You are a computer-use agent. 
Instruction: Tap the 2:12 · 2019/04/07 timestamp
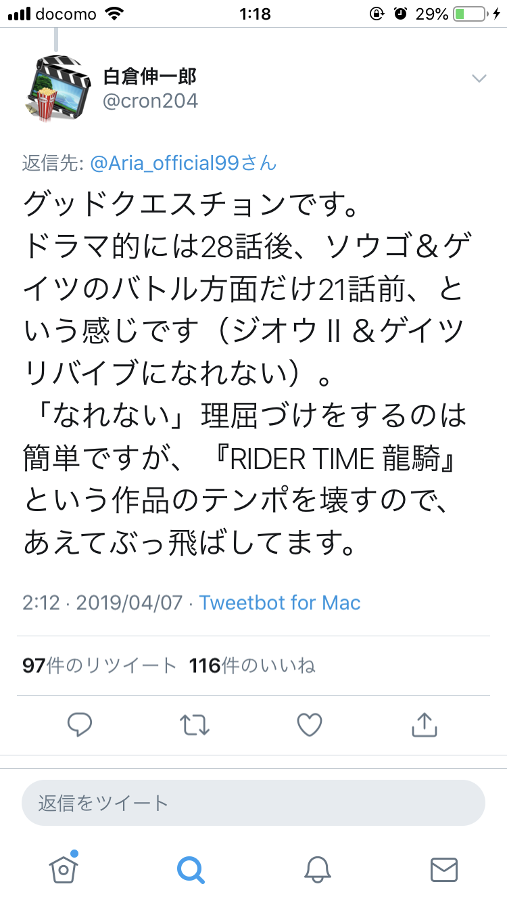[x=102, y=602]
